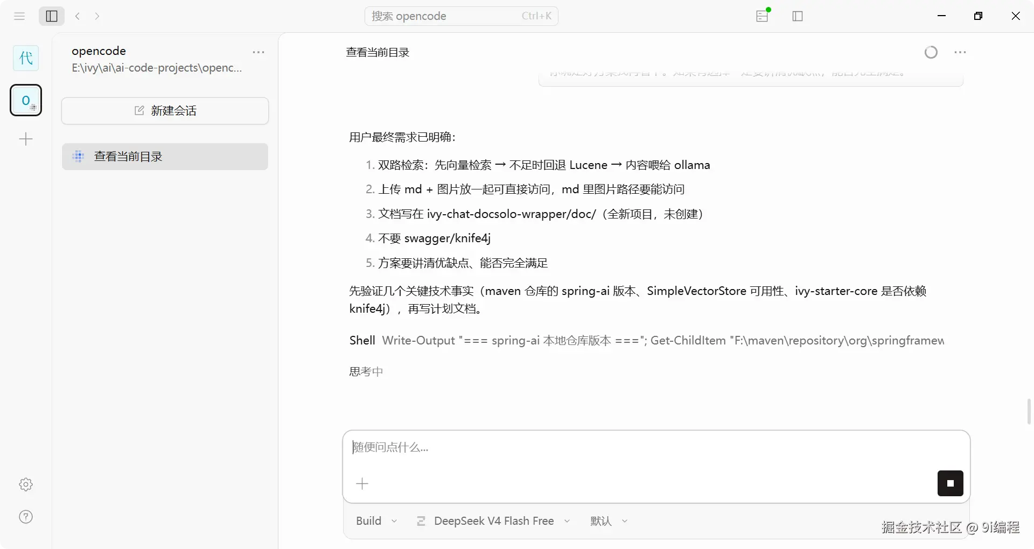
Task: Restore down the window
Action: (978, 16)
